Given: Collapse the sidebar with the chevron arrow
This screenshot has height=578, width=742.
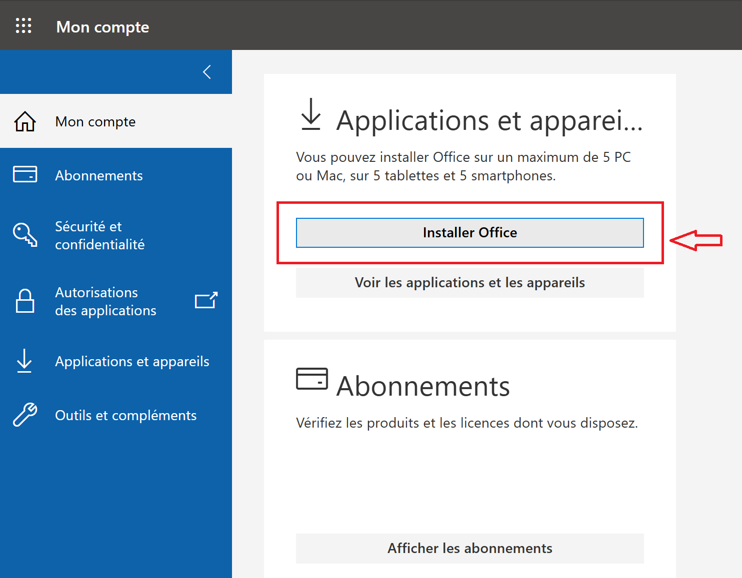Looking at the screenshot, I should point(207,72).
